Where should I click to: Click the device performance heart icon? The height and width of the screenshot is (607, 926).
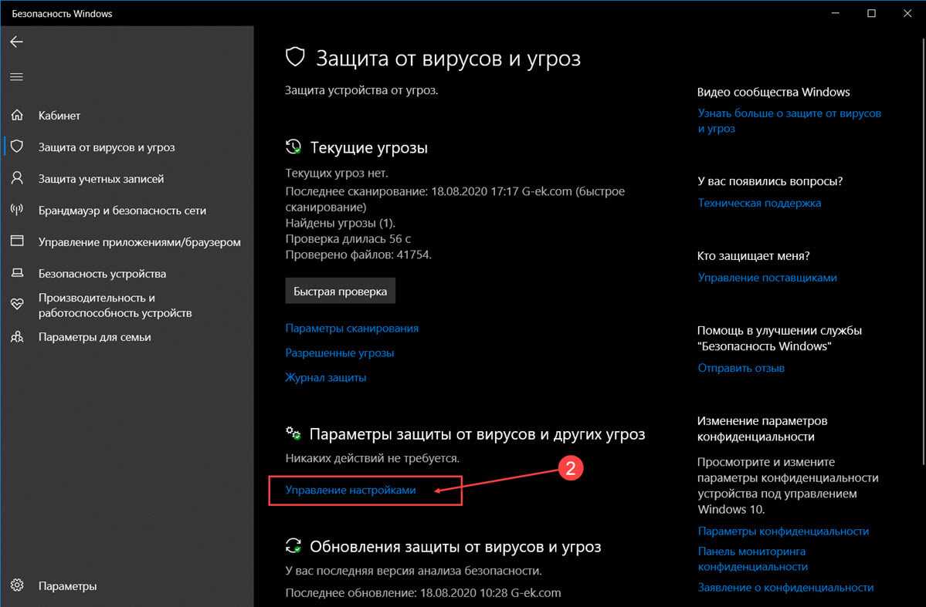click(17, 305)
